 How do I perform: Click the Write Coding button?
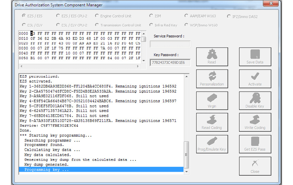255,122
